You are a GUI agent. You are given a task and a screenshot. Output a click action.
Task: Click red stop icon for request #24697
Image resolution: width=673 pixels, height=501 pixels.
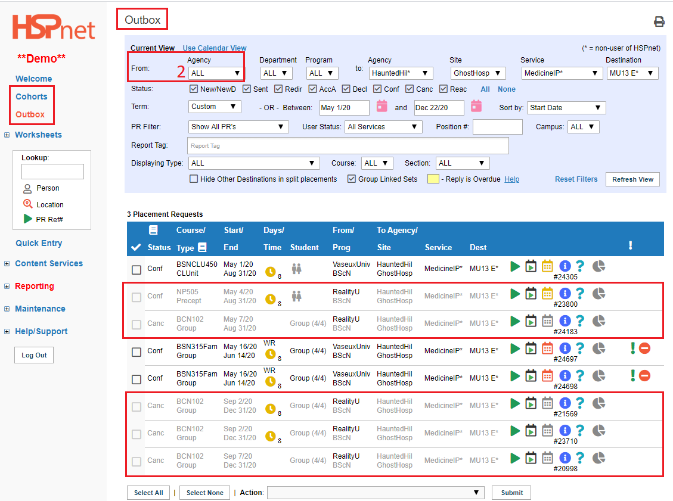(x=644, y=348)
